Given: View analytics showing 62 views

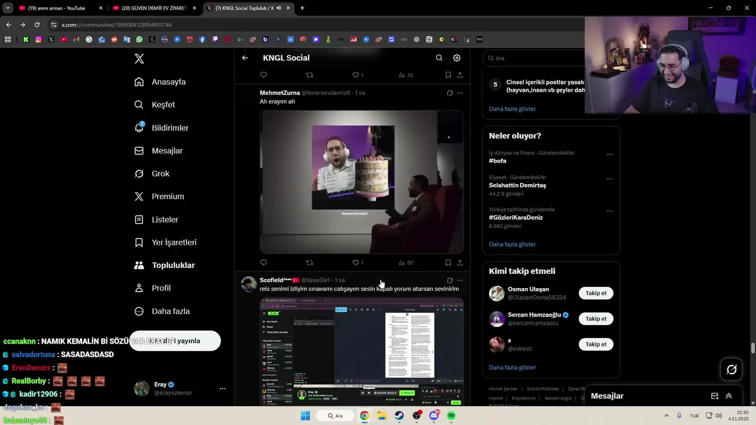Looking at the screenshot, I should point(406,263).
